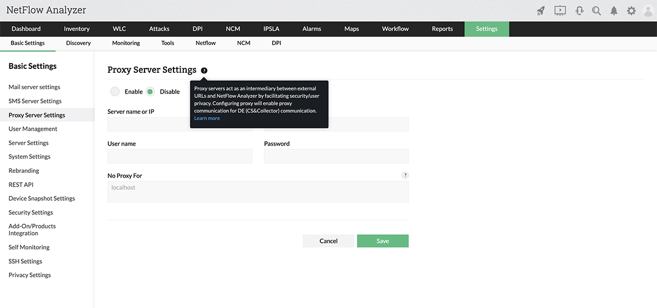Image resolution: width=657 pixels, height=308 pixels.
Task: Click the No Proxy For help icon
Action: [x=405, y=176]
